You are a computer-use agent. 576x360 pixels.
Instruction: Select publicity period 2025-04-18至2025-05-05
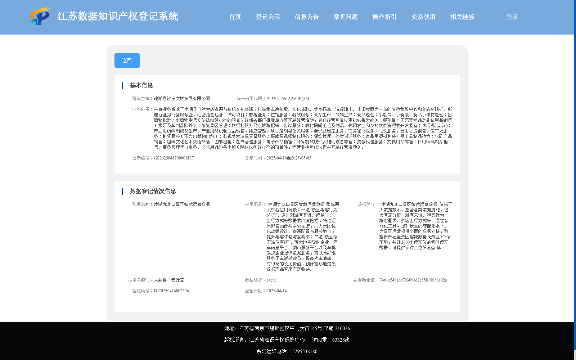289,158
